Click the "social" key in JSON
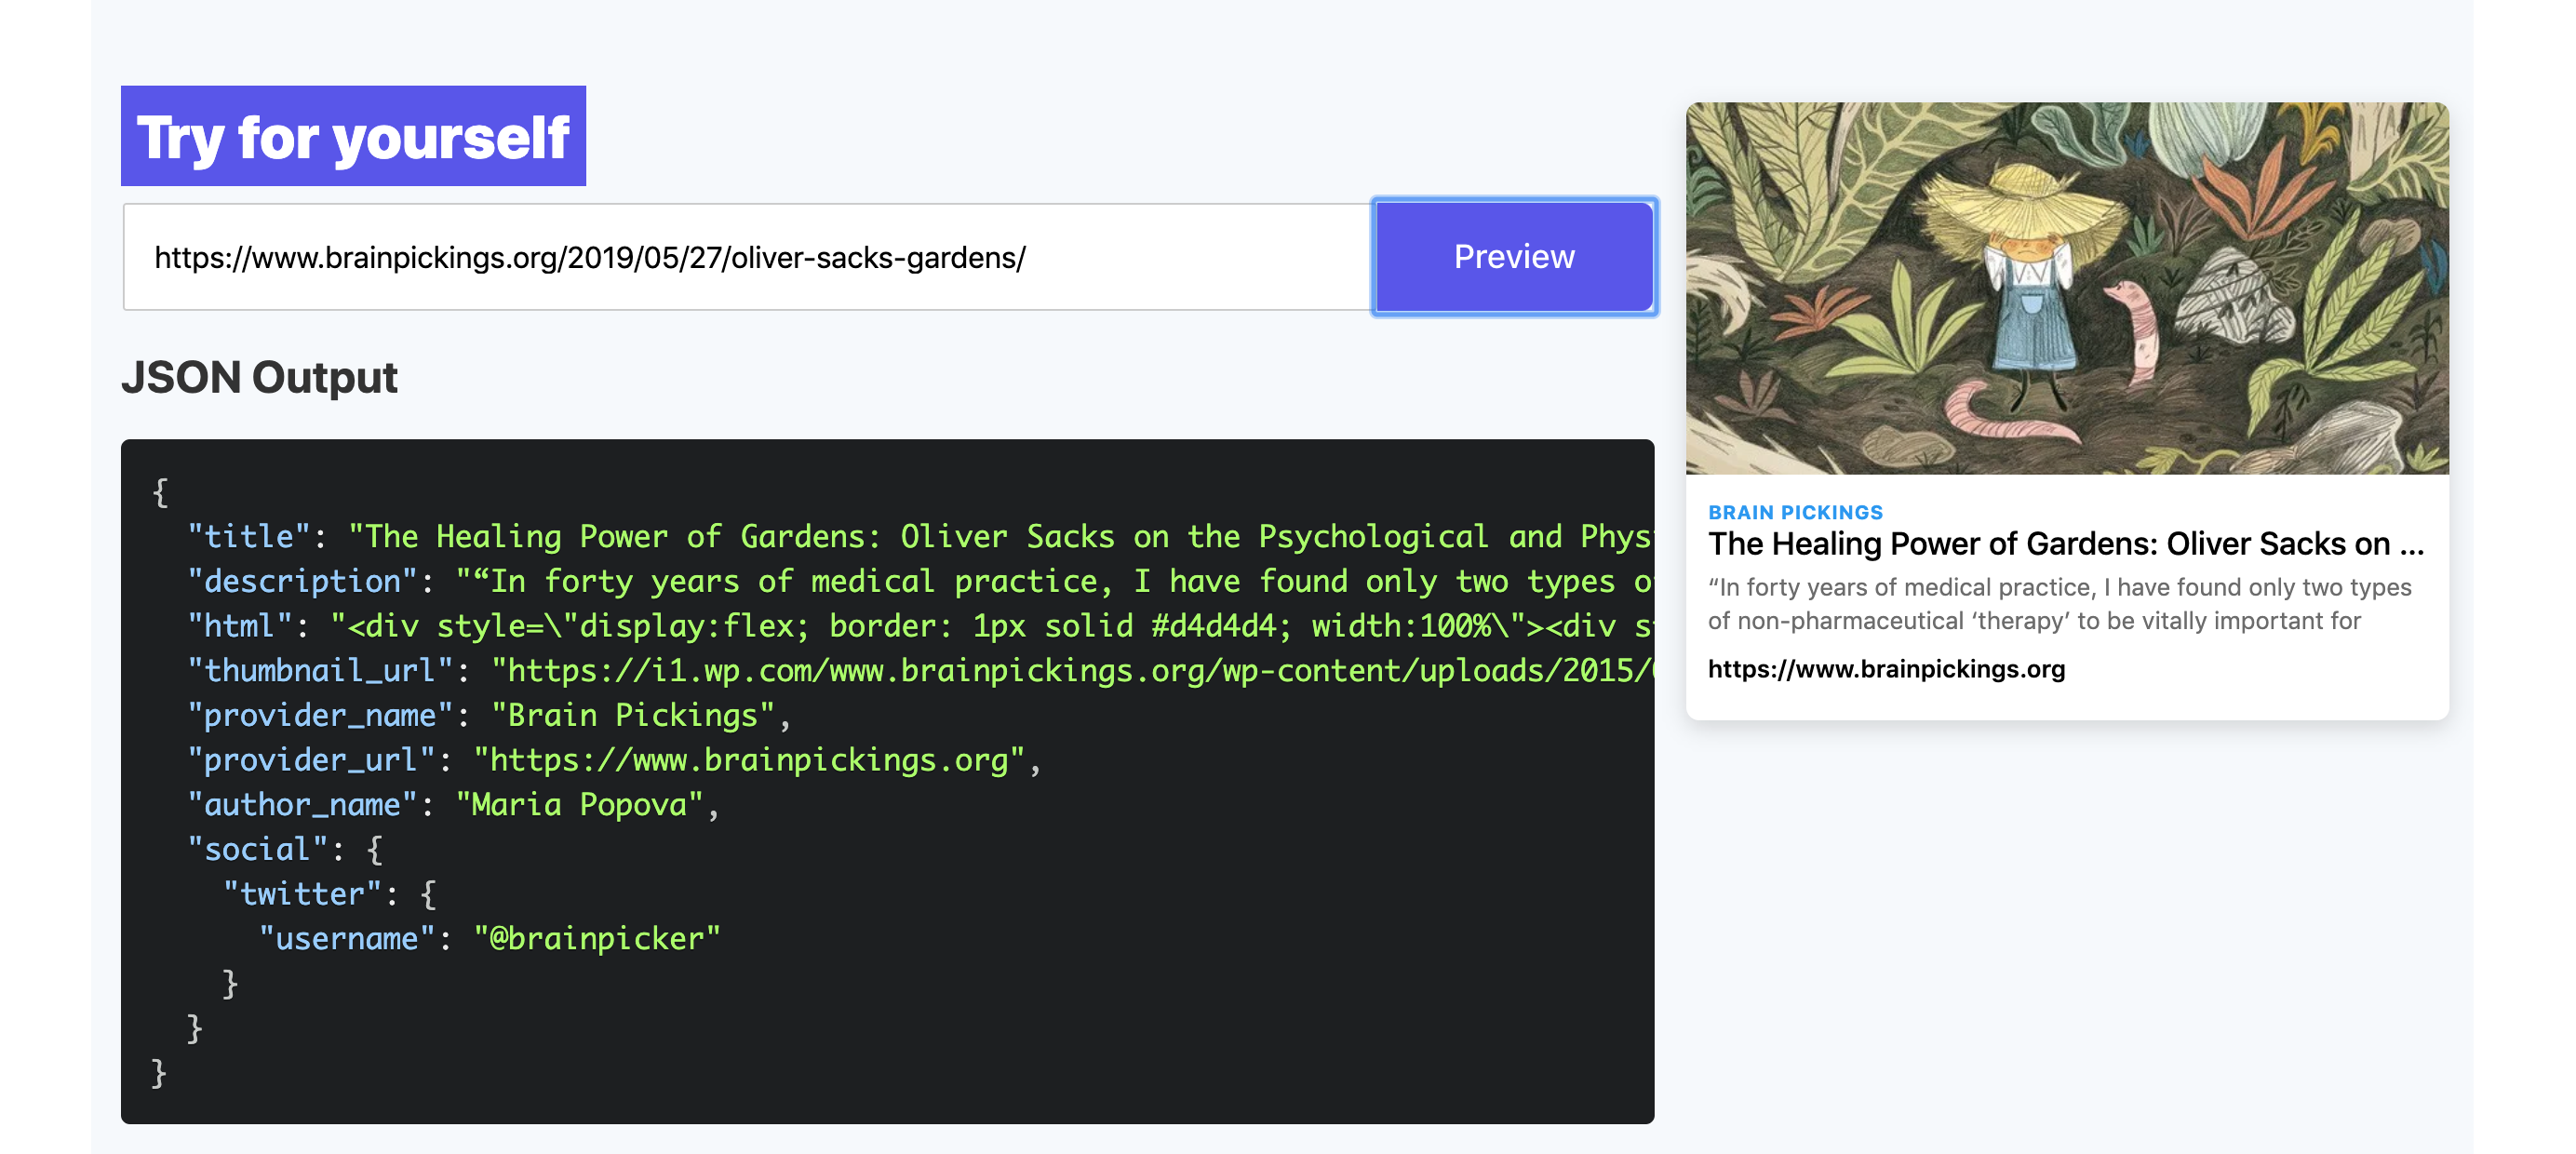 click(x=257, y=850)
